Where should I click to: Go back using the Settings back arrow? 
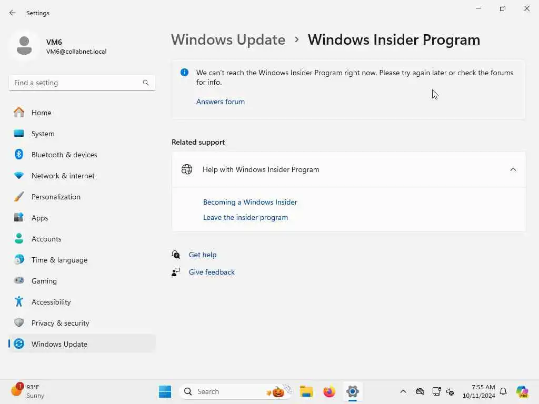point(13,13)
